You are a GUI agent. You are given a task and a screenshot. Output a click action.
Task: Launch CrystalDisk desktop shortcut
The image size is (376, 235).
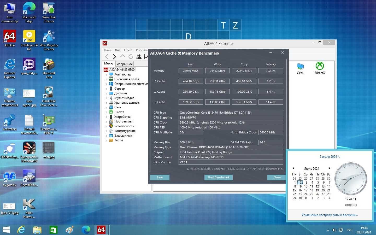click(x=29, y=178)
